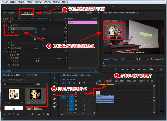
Task: Select the Selection arrow tool
Action: click(55, 78)
